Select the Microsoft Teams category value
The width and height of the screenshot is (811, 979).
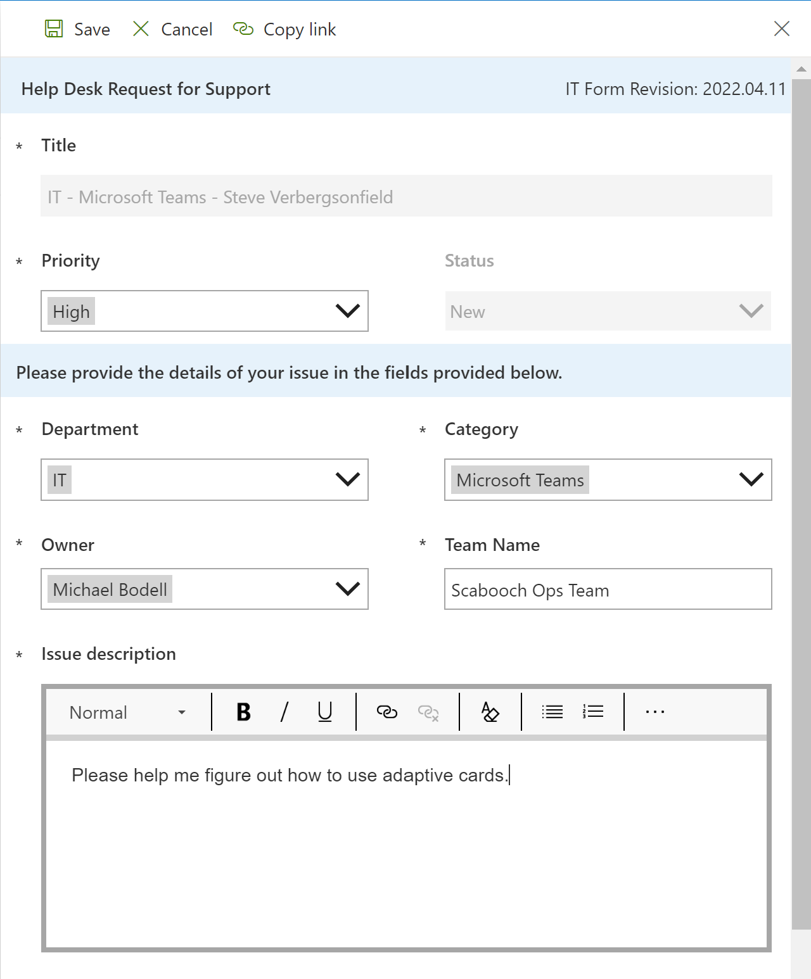pyautogui.click(x=520, y=479)
